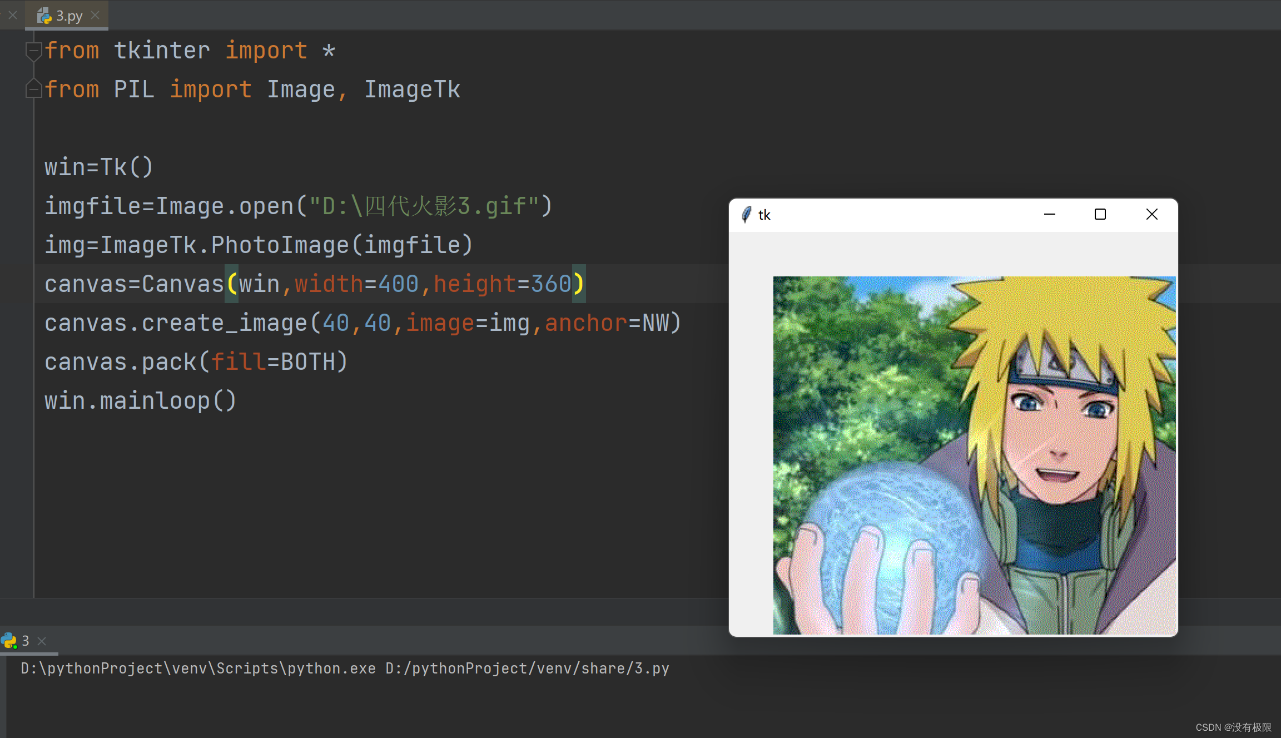Close the tk window

1151,214
